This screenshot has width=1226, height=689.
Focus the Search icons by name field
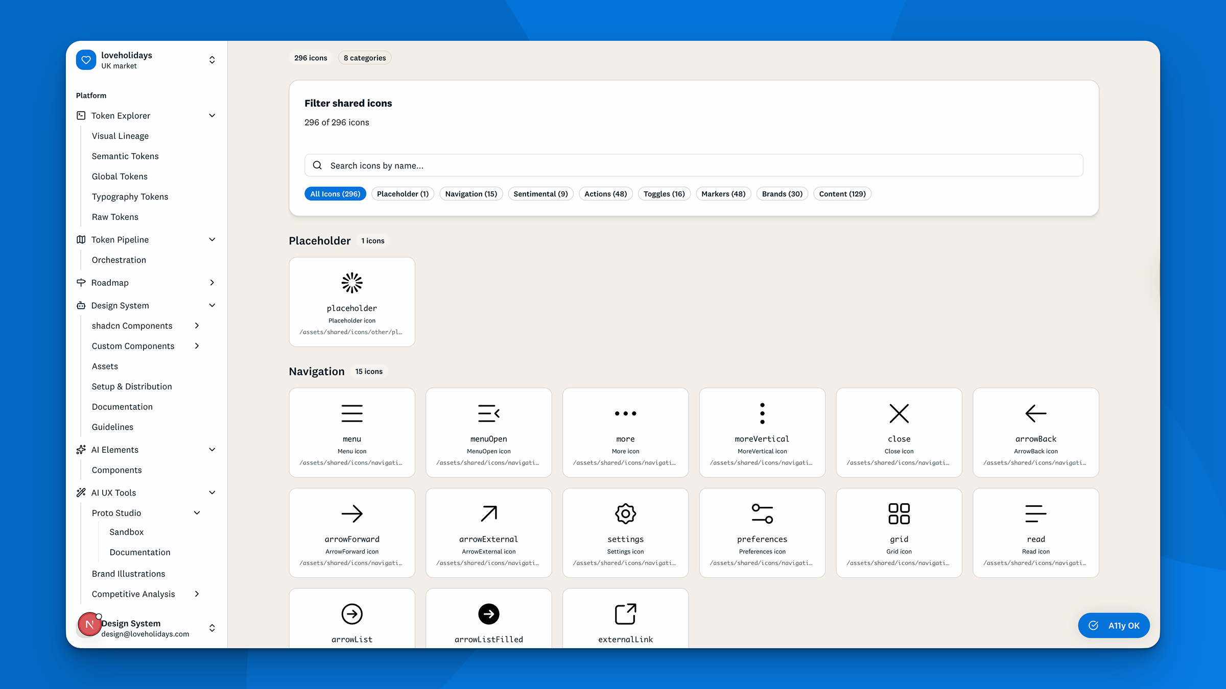pyautogui.click(x=693, y=165)
